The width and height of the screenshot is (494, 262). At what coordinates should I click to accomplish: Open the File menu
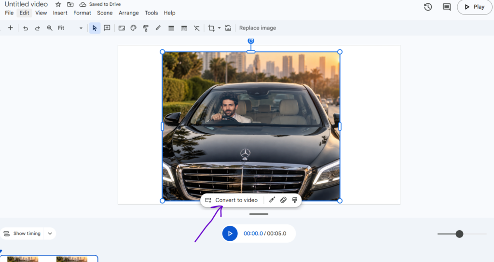pyautogui.click(x=9, y=13)
